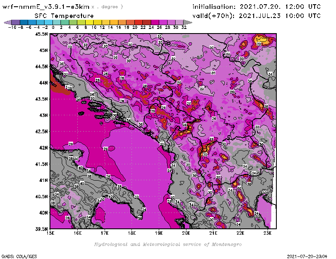The height and width of the screenshot is (259, 336).
Task: Select the '20E' longitude label
Action: 186,233
